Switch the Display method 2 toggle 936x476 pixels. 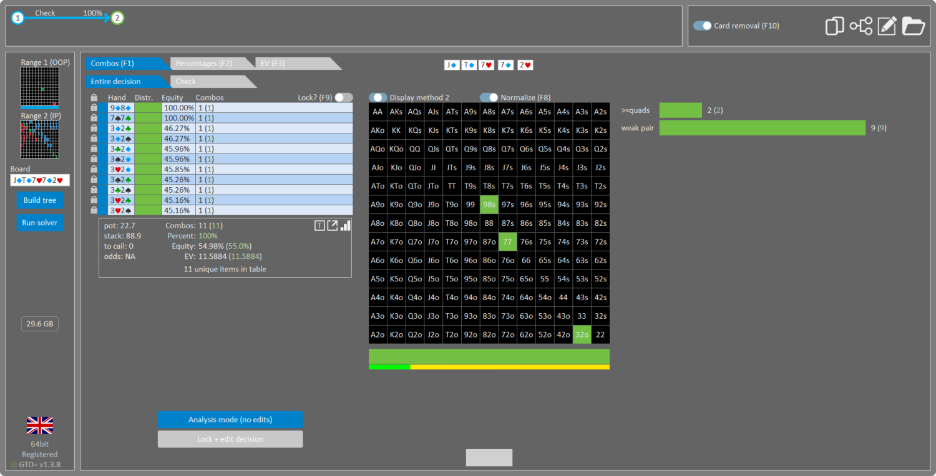coord(378,97)
